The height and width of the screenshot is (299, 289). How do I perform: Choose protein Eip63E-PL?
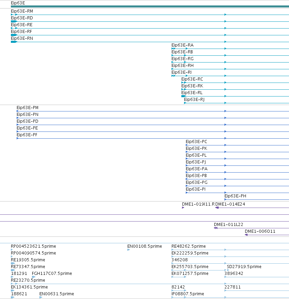tap(196, 155)
